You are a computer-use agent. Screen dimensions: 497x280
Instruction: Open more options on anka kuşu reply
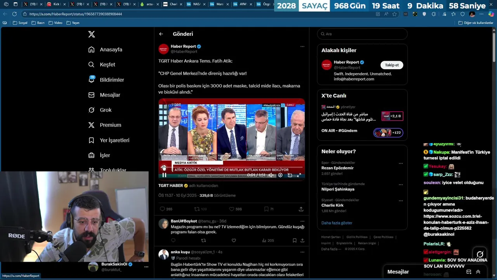[x=302, y=252]
